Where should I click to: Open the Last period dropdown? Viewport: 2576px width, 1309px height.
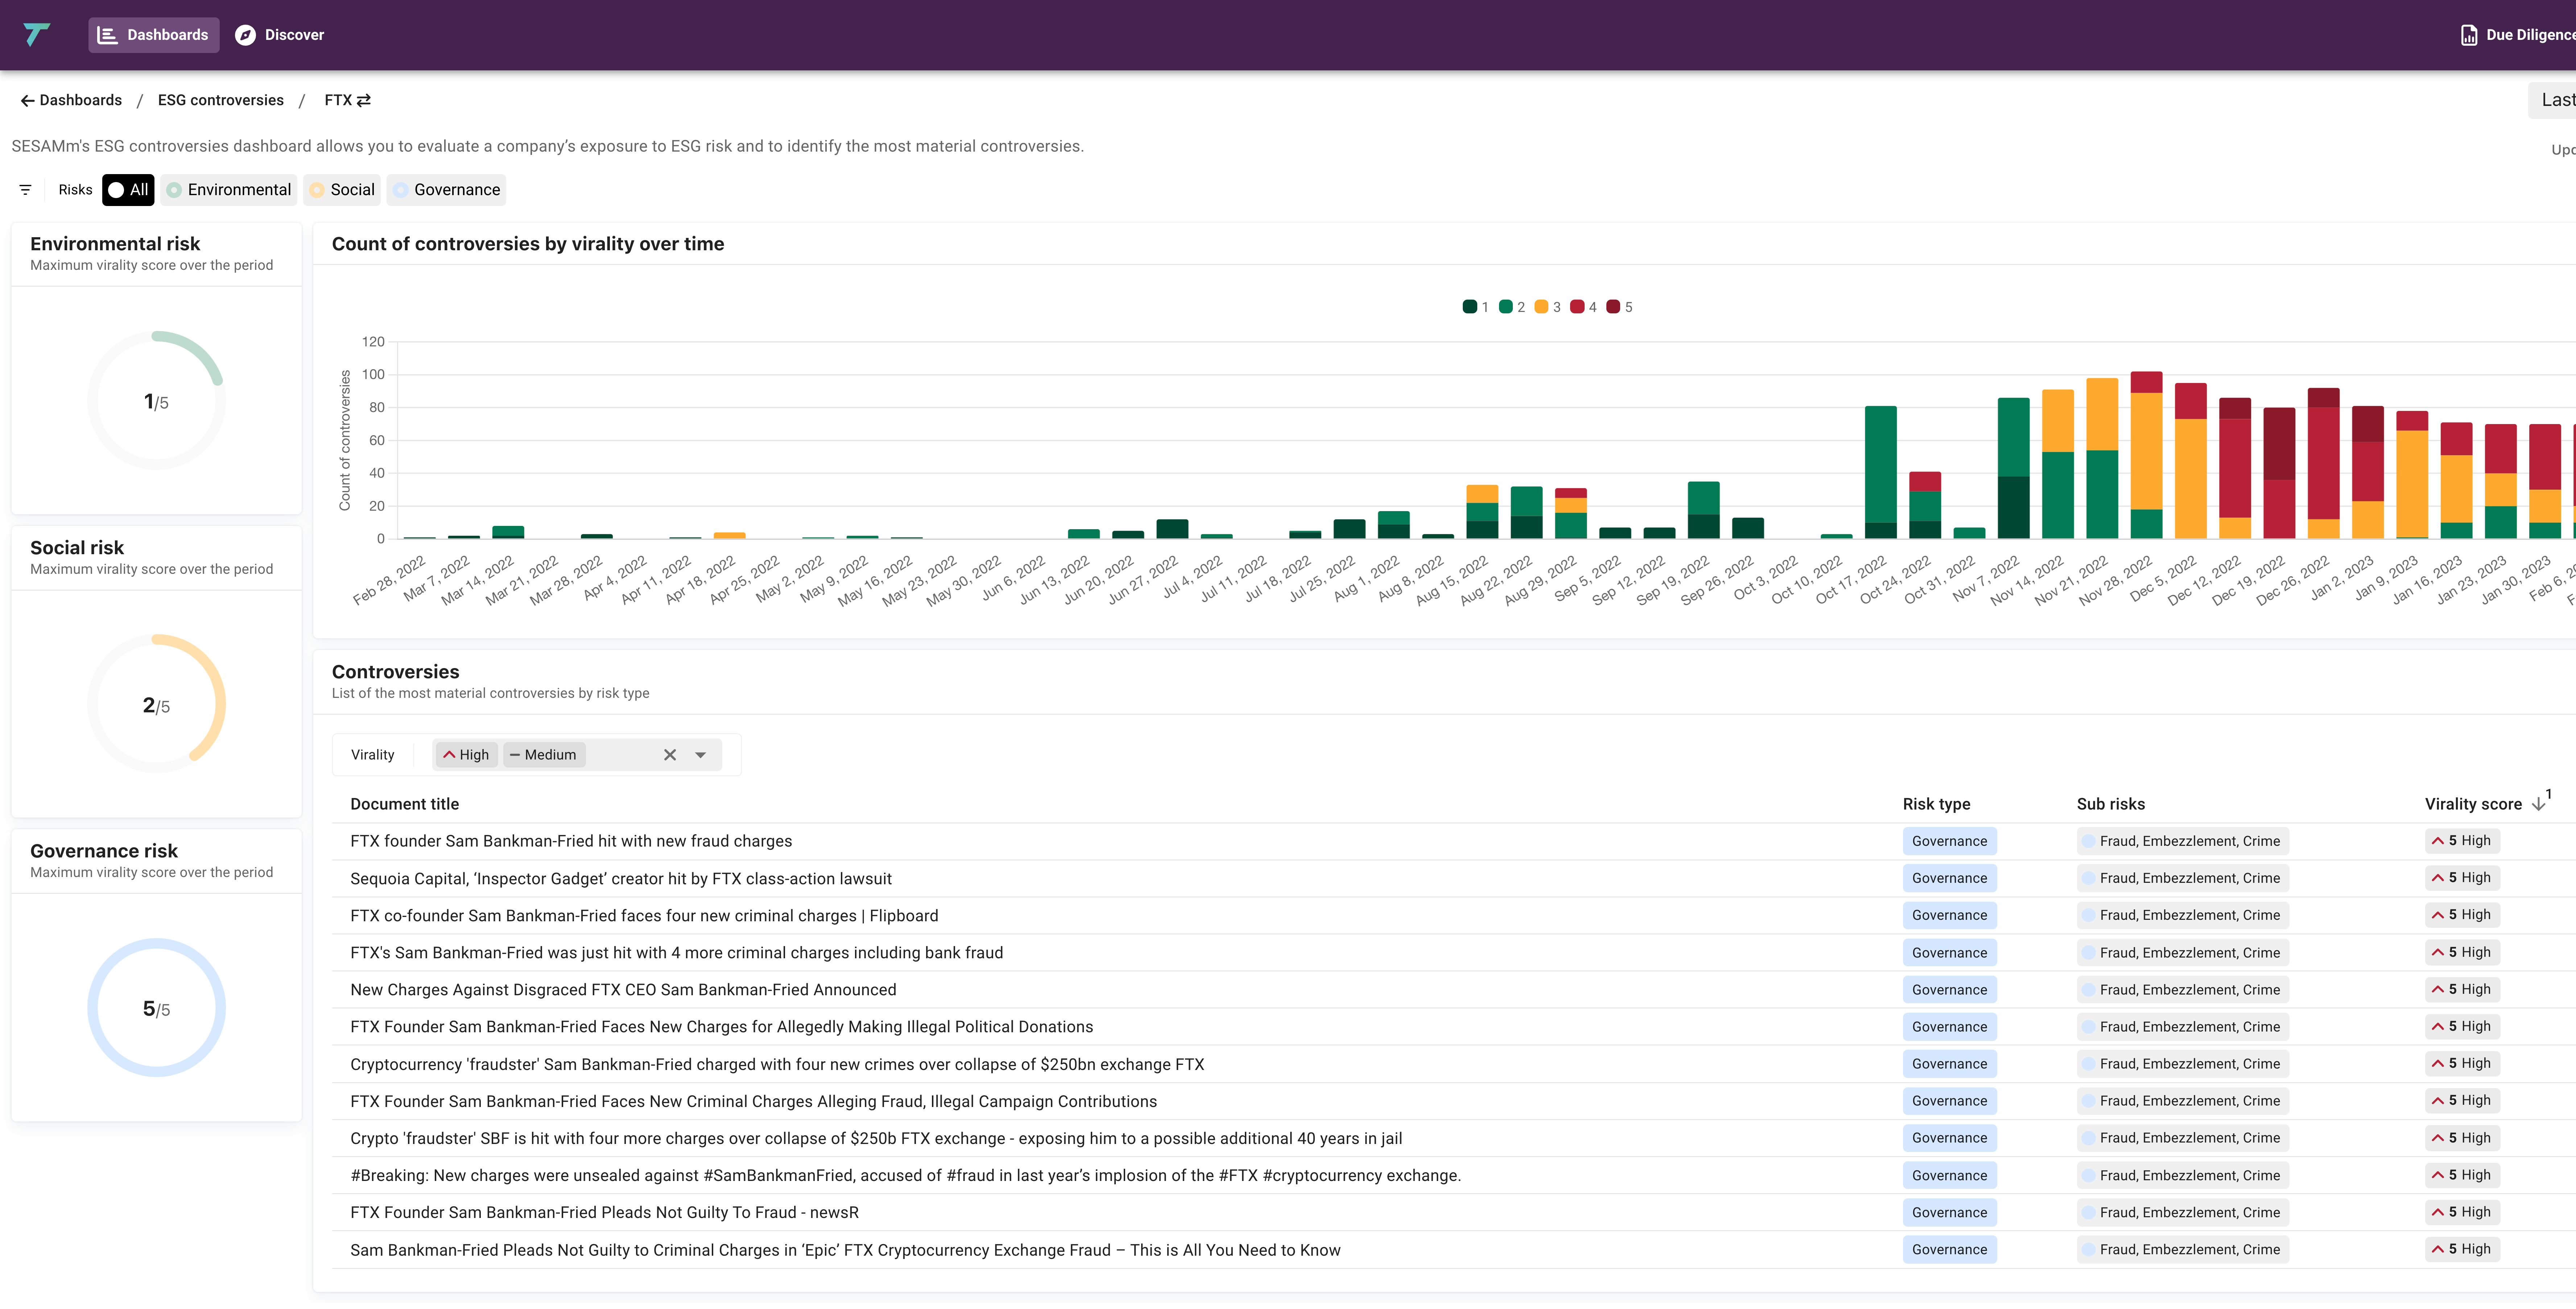click(2555, 100)
